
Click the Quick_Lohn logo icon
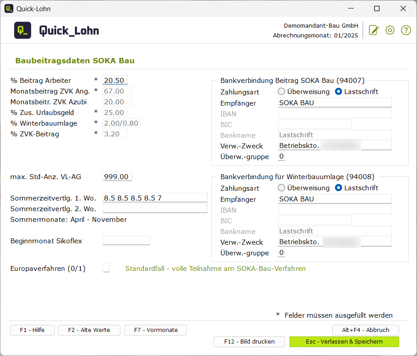pos(23,30)
